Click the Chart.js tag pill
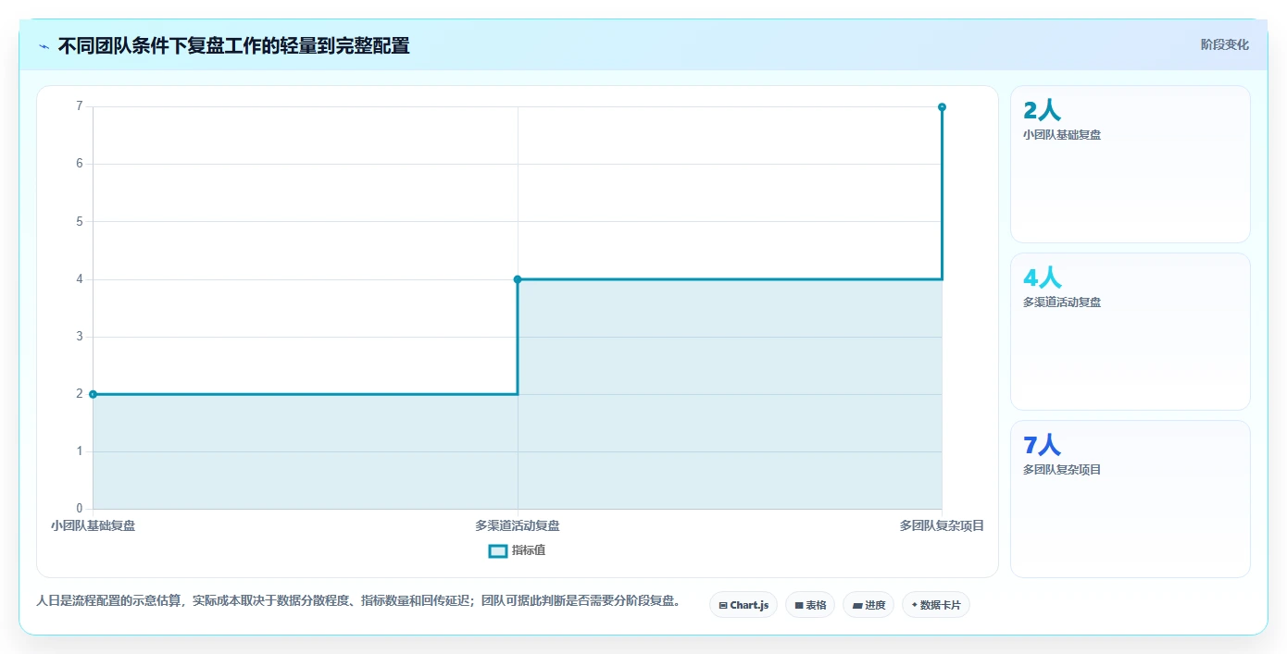Screen dimensions: 1287x654 743,605
